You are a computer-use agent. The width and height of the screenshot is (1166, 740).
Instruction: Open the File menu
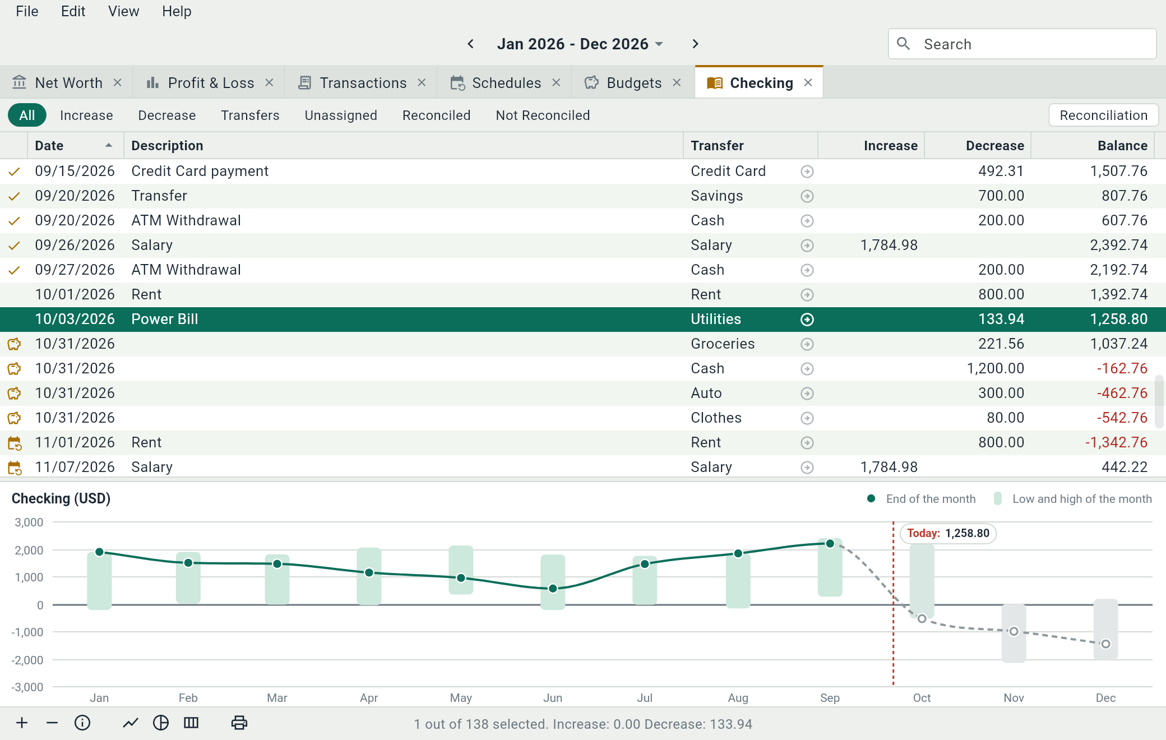(27, 11)
